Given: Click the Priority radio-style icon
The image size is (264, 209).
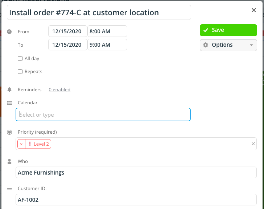Looking at the screenshot, I should (9, 132).
